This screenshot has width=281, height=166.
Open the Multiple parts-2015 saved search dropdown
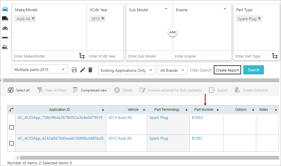40,69
